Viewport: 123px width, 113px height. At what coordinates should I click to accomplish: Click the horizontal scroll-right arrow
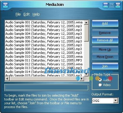(x=82, y=78)
